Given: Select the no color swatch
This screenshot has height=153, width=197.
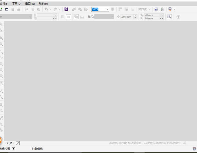Looking at the screenshot, I should 18,143.
